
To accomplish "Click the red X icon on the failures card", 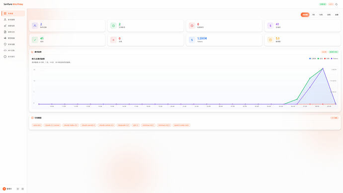I will (x=113, y=40).
